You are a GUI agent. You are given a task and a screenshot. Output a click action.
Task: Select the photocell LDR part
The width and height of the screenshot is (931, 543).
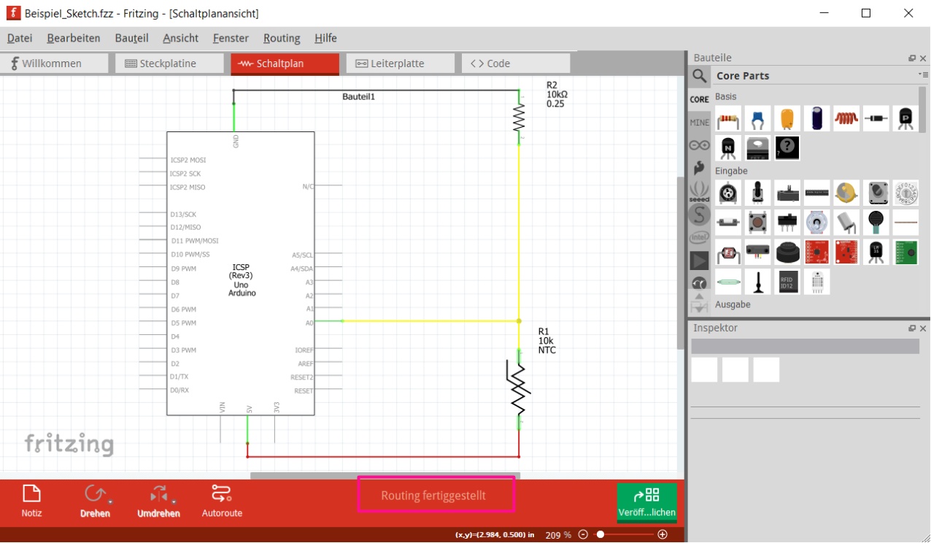coord(728,252)
